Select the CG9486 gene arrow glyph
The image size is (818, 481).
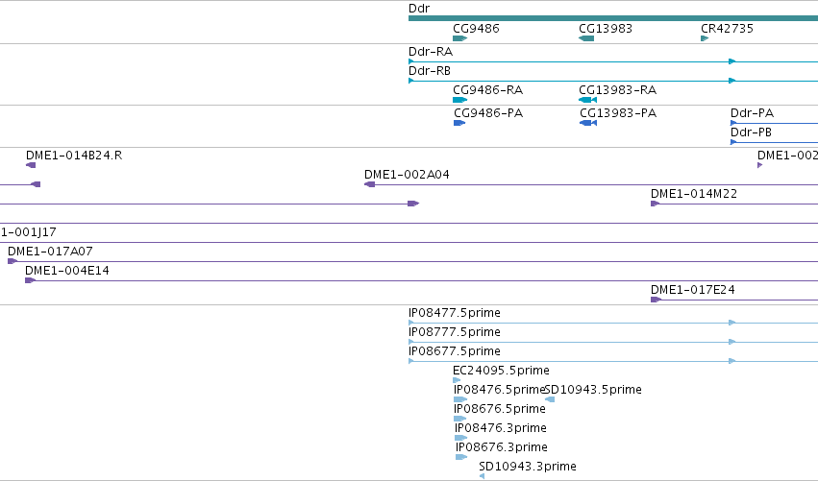(460, 38)
